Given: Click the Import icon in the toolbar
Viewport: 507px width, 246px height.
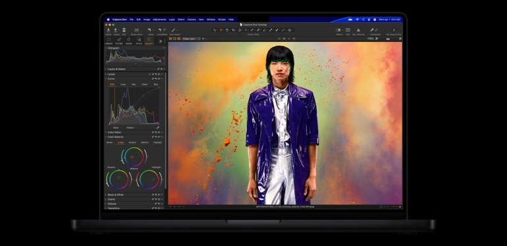Looking at the screenshot, I should click(109, 30).
